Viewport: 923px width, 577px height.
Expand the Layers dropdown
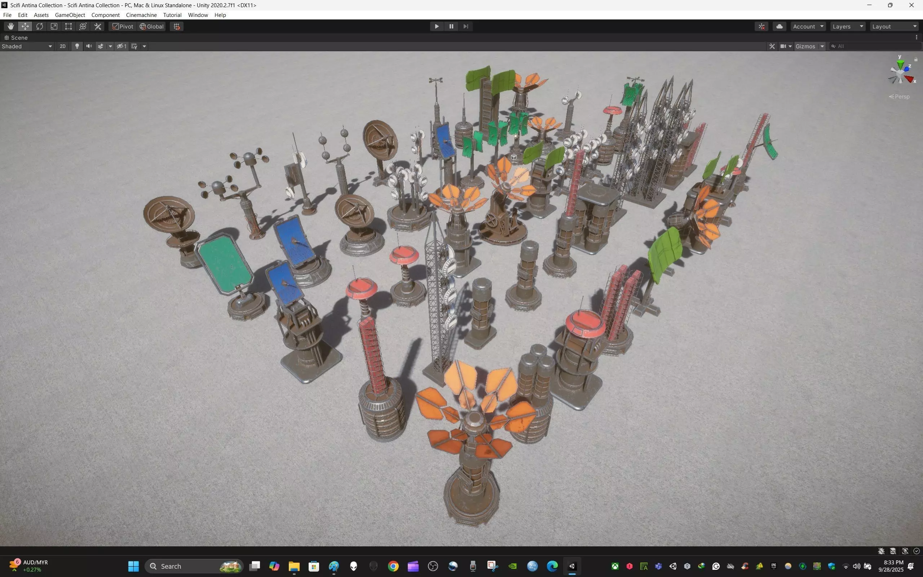click(x=848, y=26)
